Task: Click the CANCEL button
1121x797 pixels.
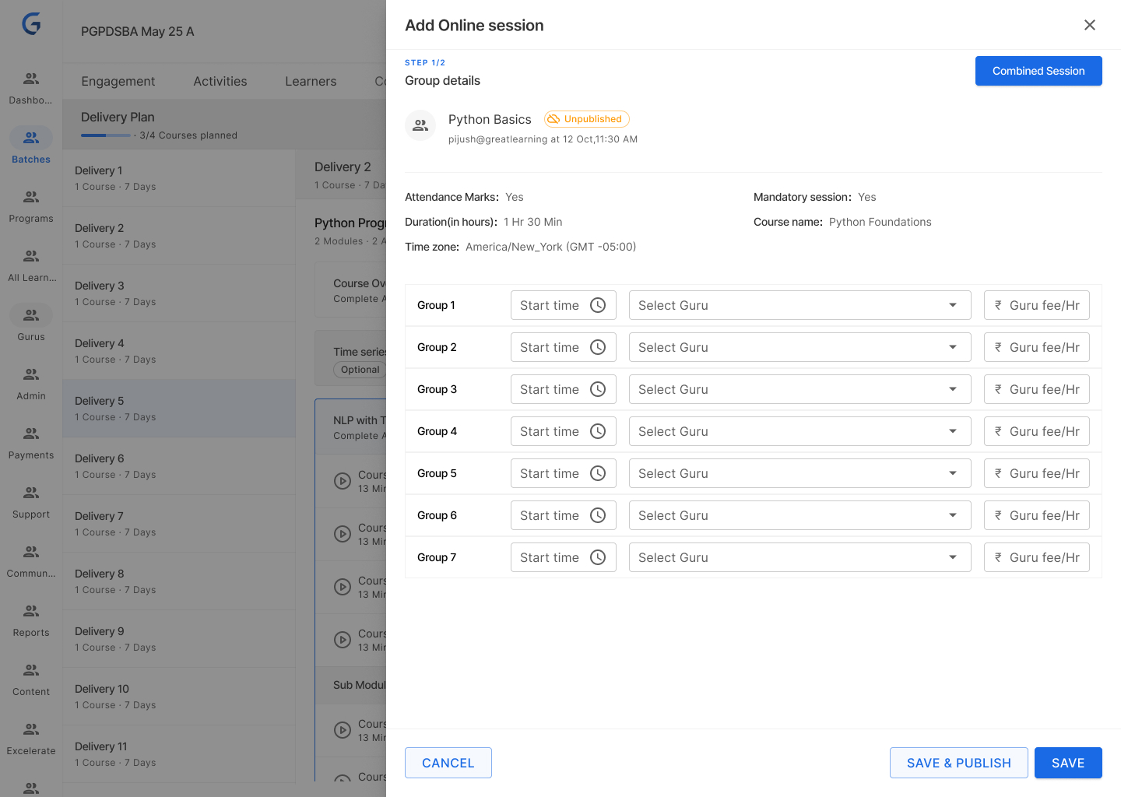Action: [x=448, y=763]
